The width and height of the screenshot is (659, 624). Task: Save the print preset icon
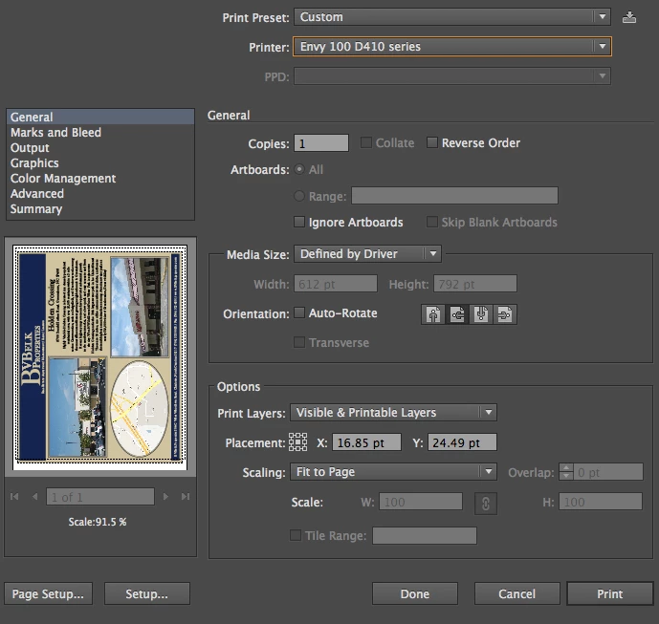coord(628,17)
